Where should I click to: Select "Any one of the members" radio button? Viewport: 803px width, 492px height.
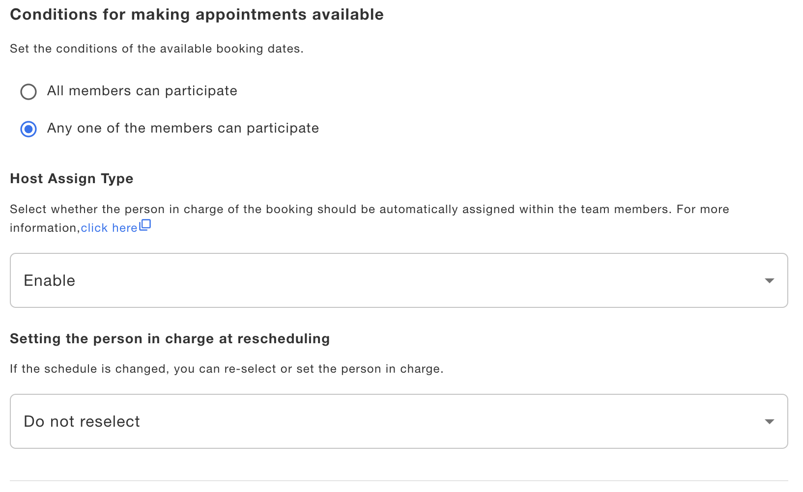tap(29, 129)
